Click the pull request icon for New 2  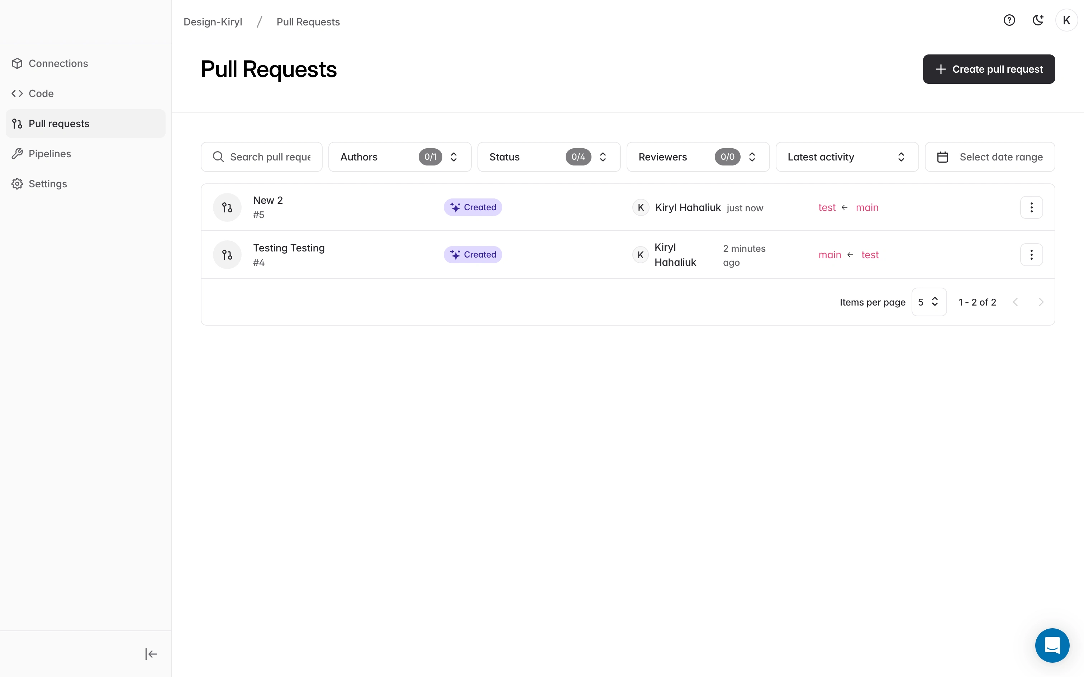(227, 207)
